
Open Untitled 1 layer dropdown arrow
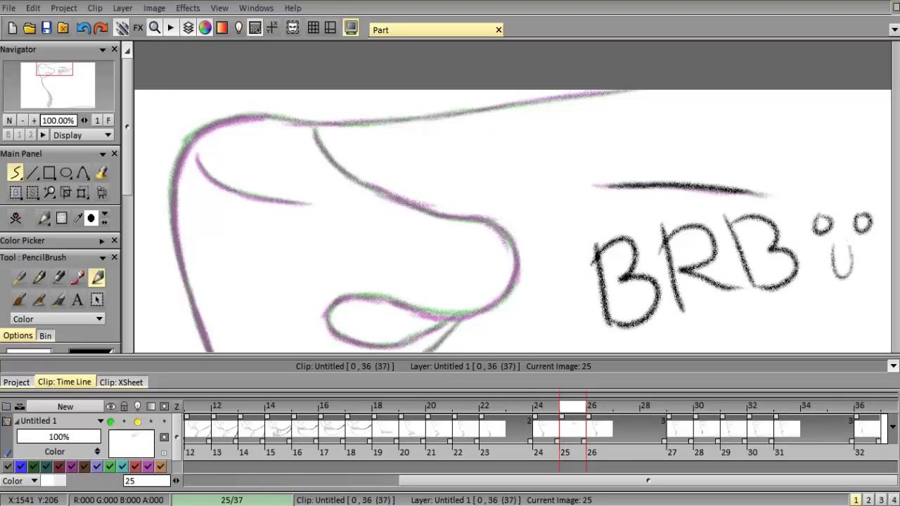click(101, 421)
